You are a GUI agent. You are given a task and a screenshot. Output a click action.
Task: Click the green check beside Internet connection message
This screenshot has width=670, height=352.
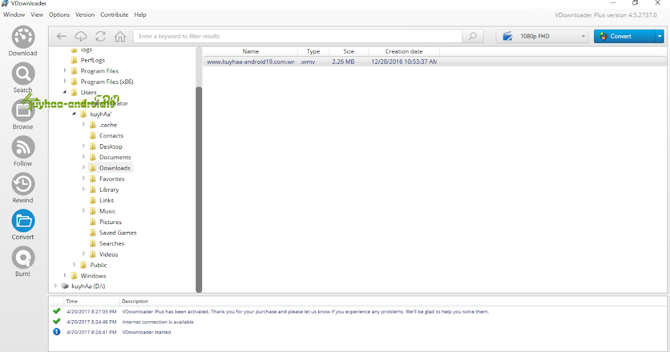[56, 322]
